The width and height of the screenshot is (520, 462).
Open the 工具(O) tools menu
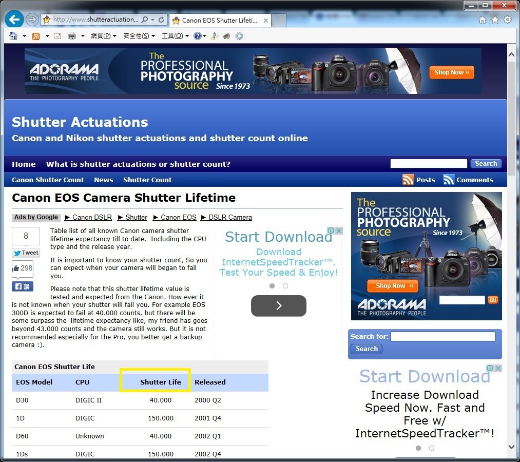175,36
